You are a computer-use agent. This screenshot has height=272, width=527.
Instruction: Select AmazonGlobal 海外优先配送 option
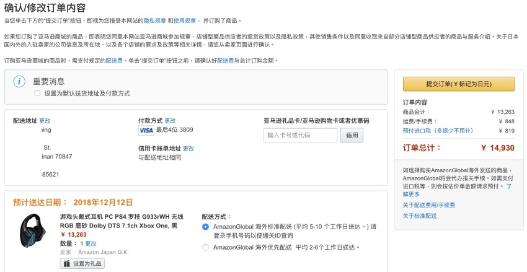point(206,248)
